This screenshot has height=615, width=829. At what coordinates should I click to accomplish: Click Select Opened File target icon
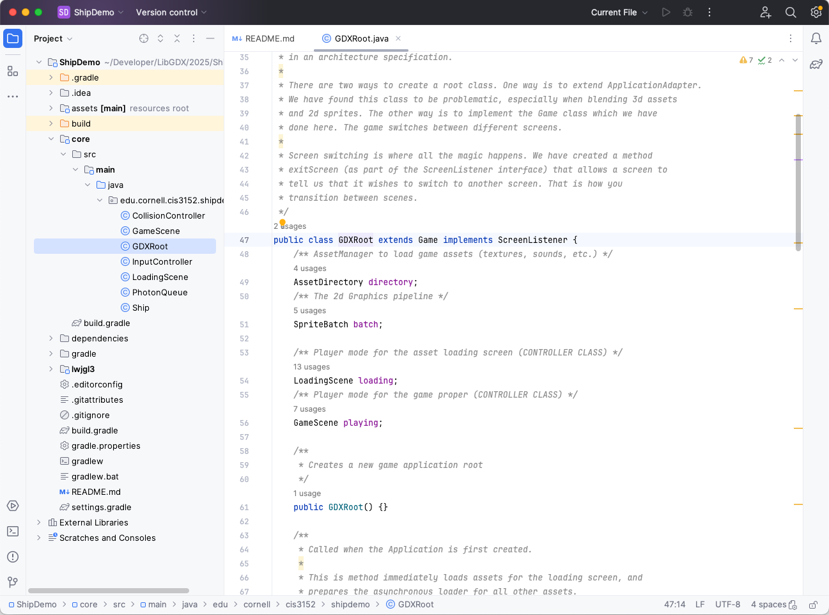coord(144,38)
